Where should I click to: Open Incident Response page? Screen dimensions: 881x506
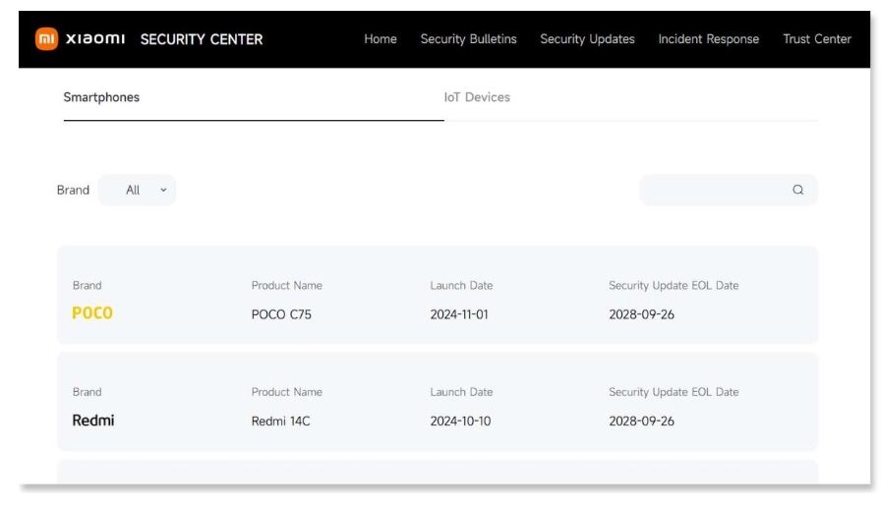click(709, 39)
